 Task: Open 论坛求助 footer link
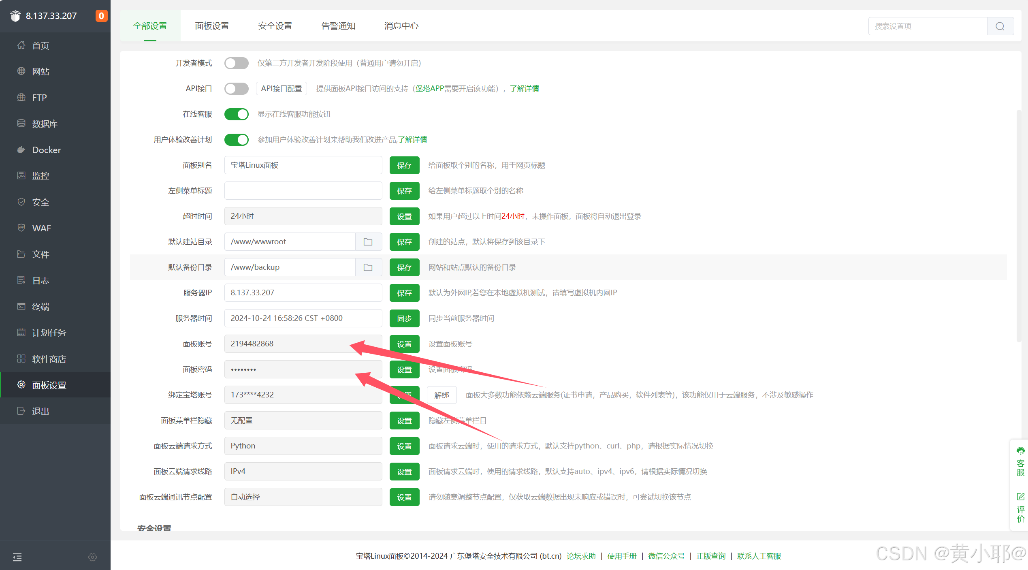point(581,556)
